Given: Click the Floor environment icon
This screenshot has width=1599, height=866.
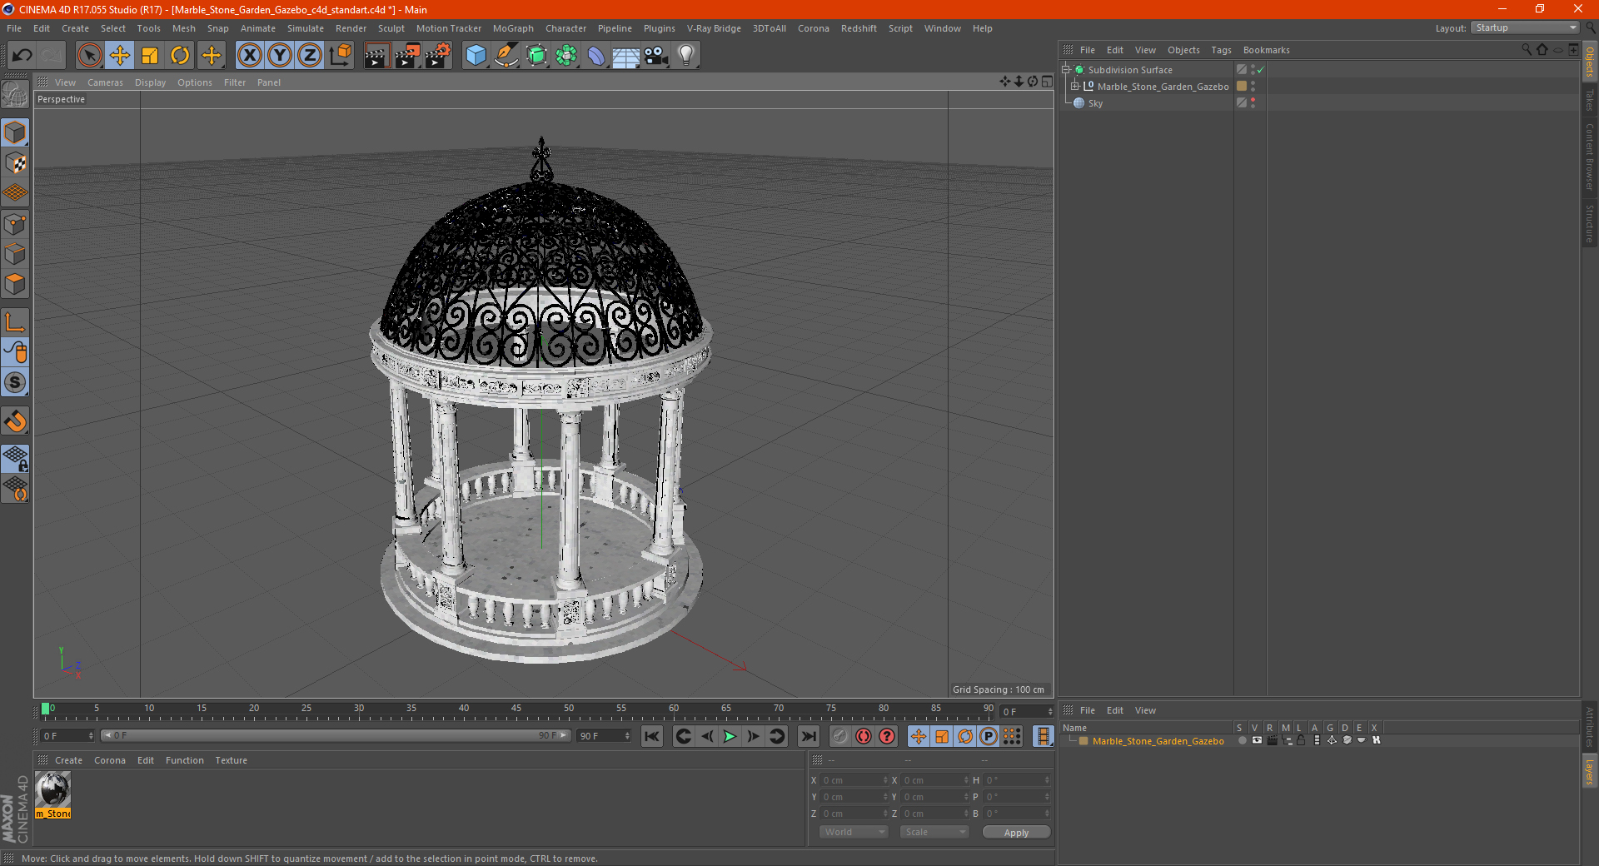Looking at the screenshot, I should pyautogui.click(x=625, y=56).
